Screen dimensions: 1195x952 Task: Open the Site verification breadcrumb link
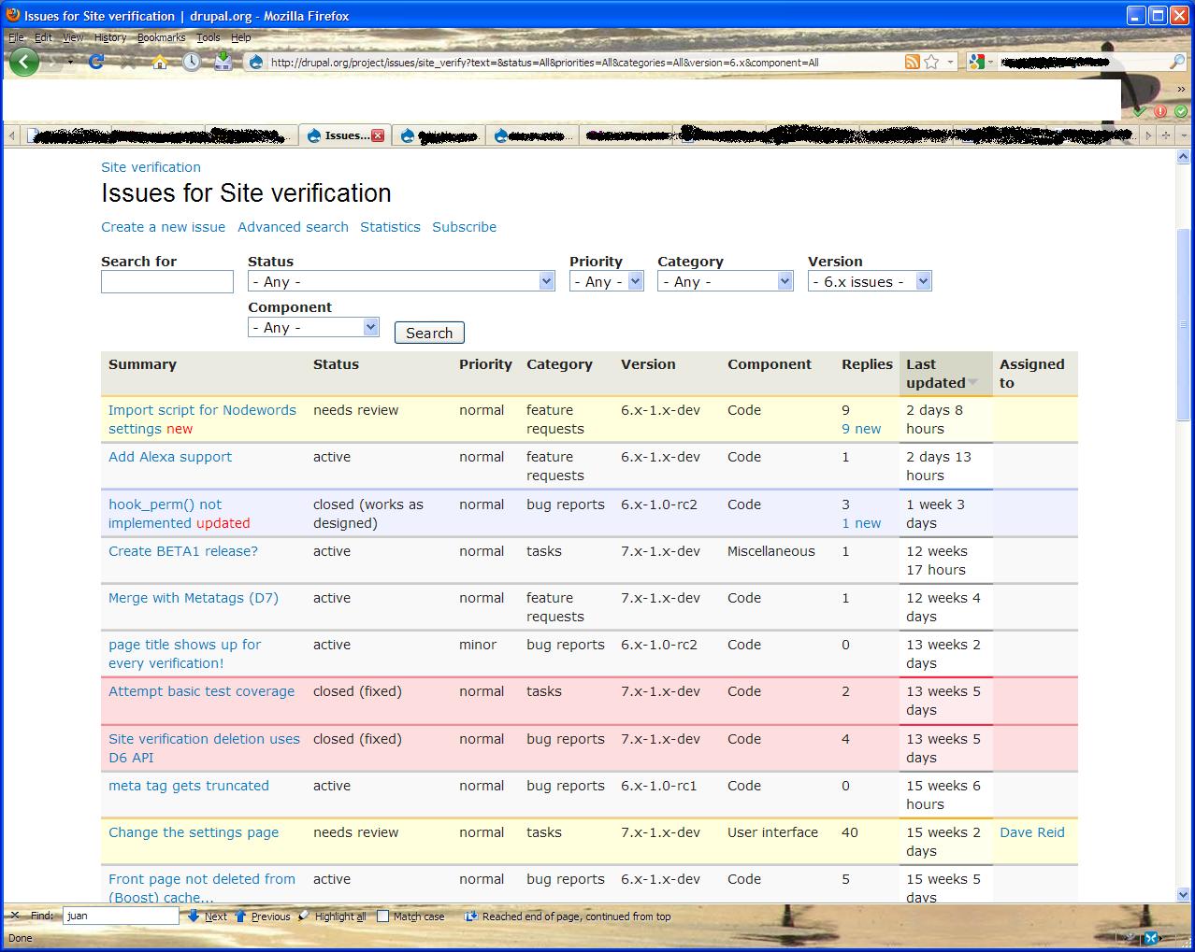[x=151, y=167]
